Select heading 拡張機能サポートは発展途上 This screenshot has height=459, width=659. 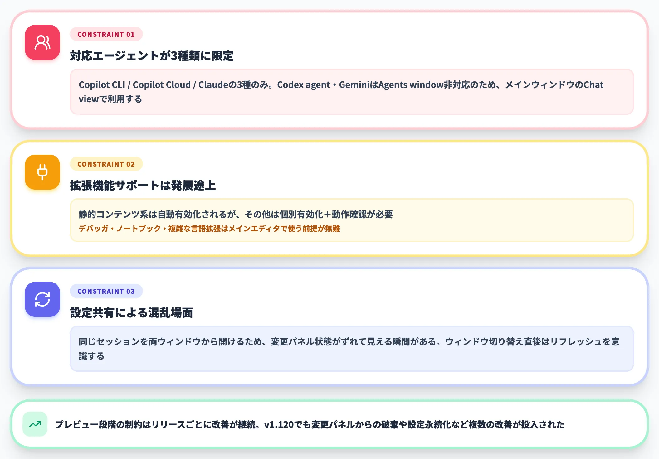(143, 186)
